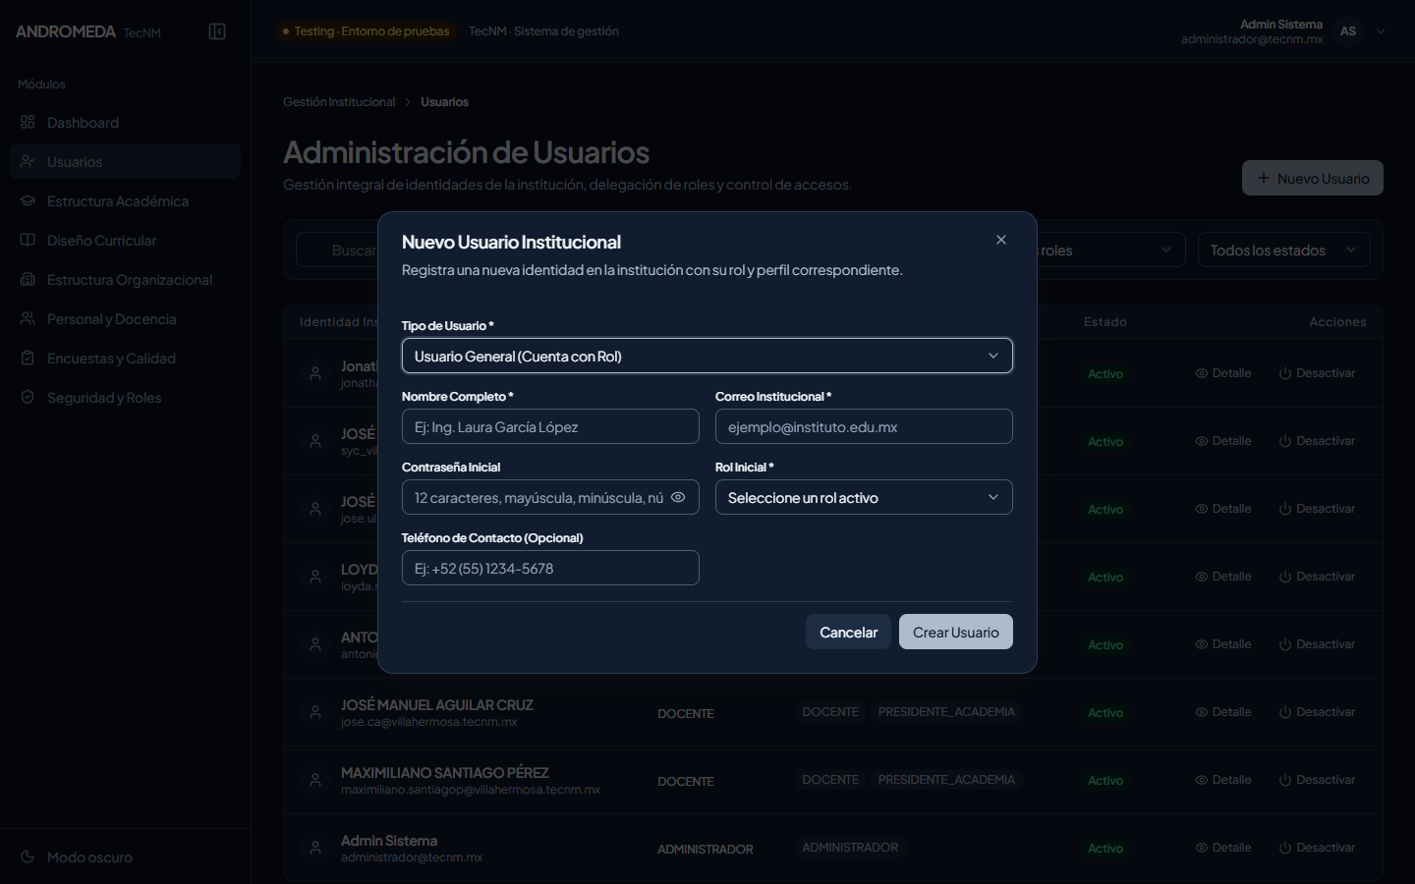Click the Administración de Usuarios heading
Viewport: 1415px width, 884px height.
pyautogui.click(x=467, y=152)
